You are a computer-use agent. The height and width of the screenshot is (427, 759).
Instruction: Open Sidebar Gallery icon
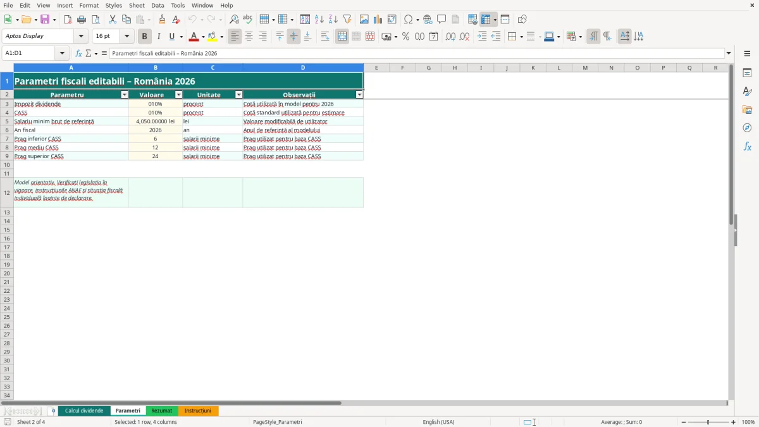tap(747, 109)
